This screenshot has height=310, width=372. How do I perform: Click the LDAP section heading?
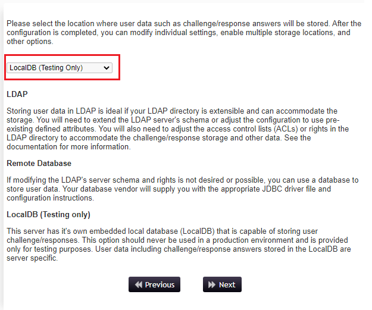click(x=17, y=94)
